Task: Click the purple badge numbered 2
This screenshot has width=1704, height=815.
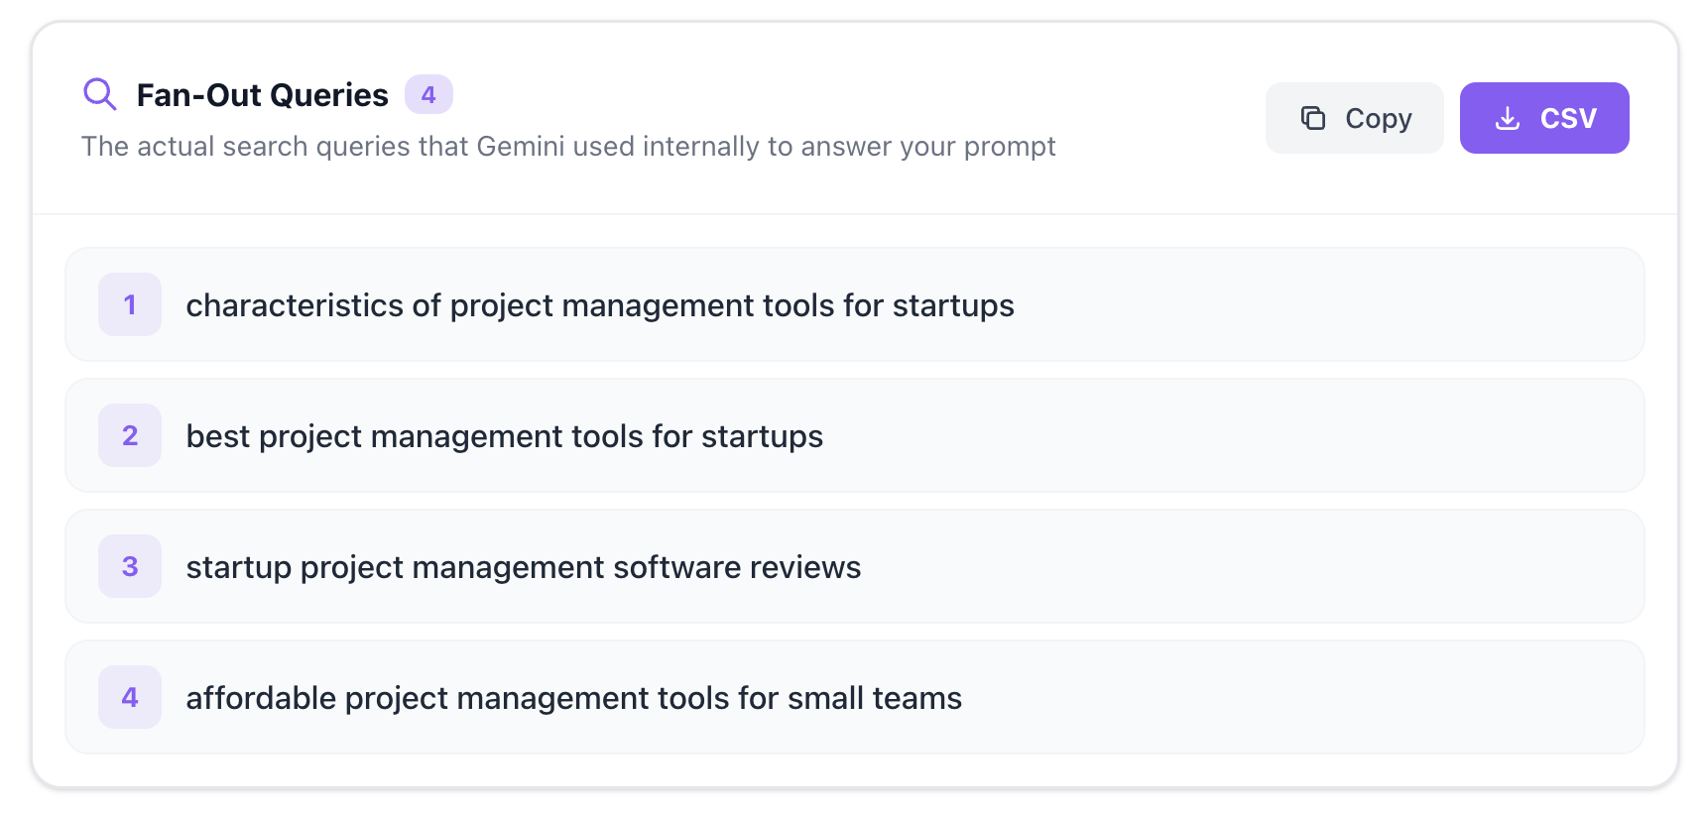Action: pyautogui.click(x=129, y=435)
